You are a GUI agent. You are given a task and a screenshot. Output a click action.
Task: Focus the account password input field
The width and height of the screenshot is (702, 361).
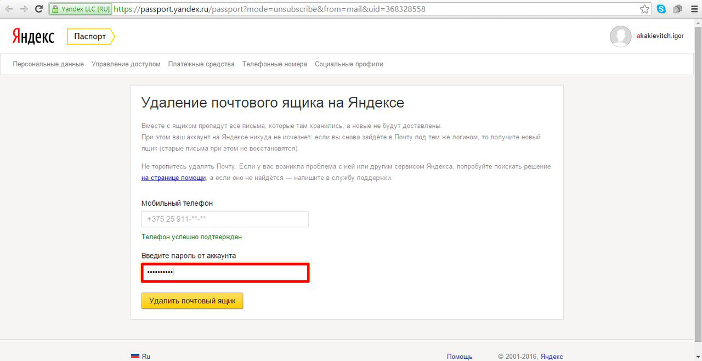click(225, 273)
